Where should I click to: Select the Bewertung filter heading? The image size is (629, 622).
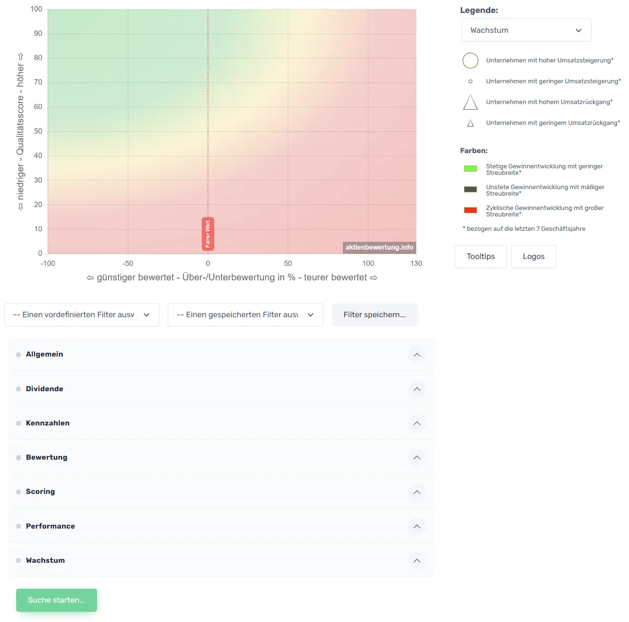point(47,457)
